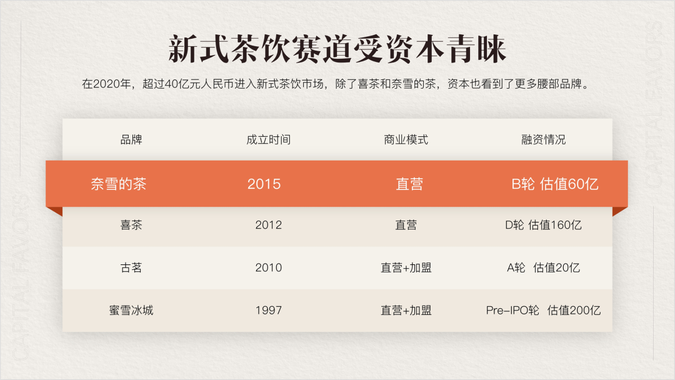
Task: Select 直营+加盟 in the 蜜雪冰城 row
Action: [406, 310]
